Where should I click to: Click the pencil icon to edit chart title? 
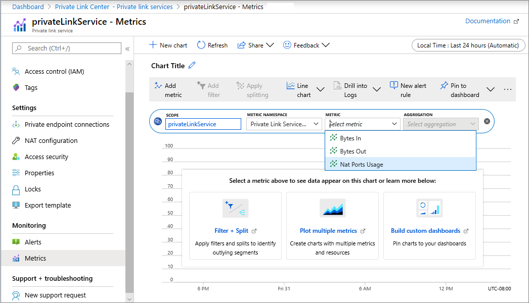[x=192, y=65]
